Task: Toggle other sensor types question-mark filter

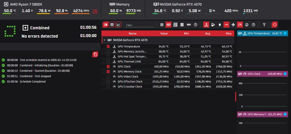Action: point(253,25)
